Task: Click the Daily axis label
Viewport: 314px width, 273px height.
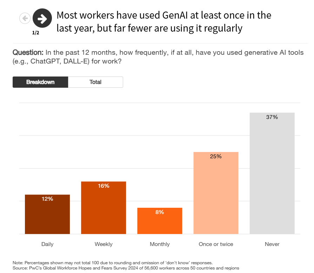Action: (47, 244)
